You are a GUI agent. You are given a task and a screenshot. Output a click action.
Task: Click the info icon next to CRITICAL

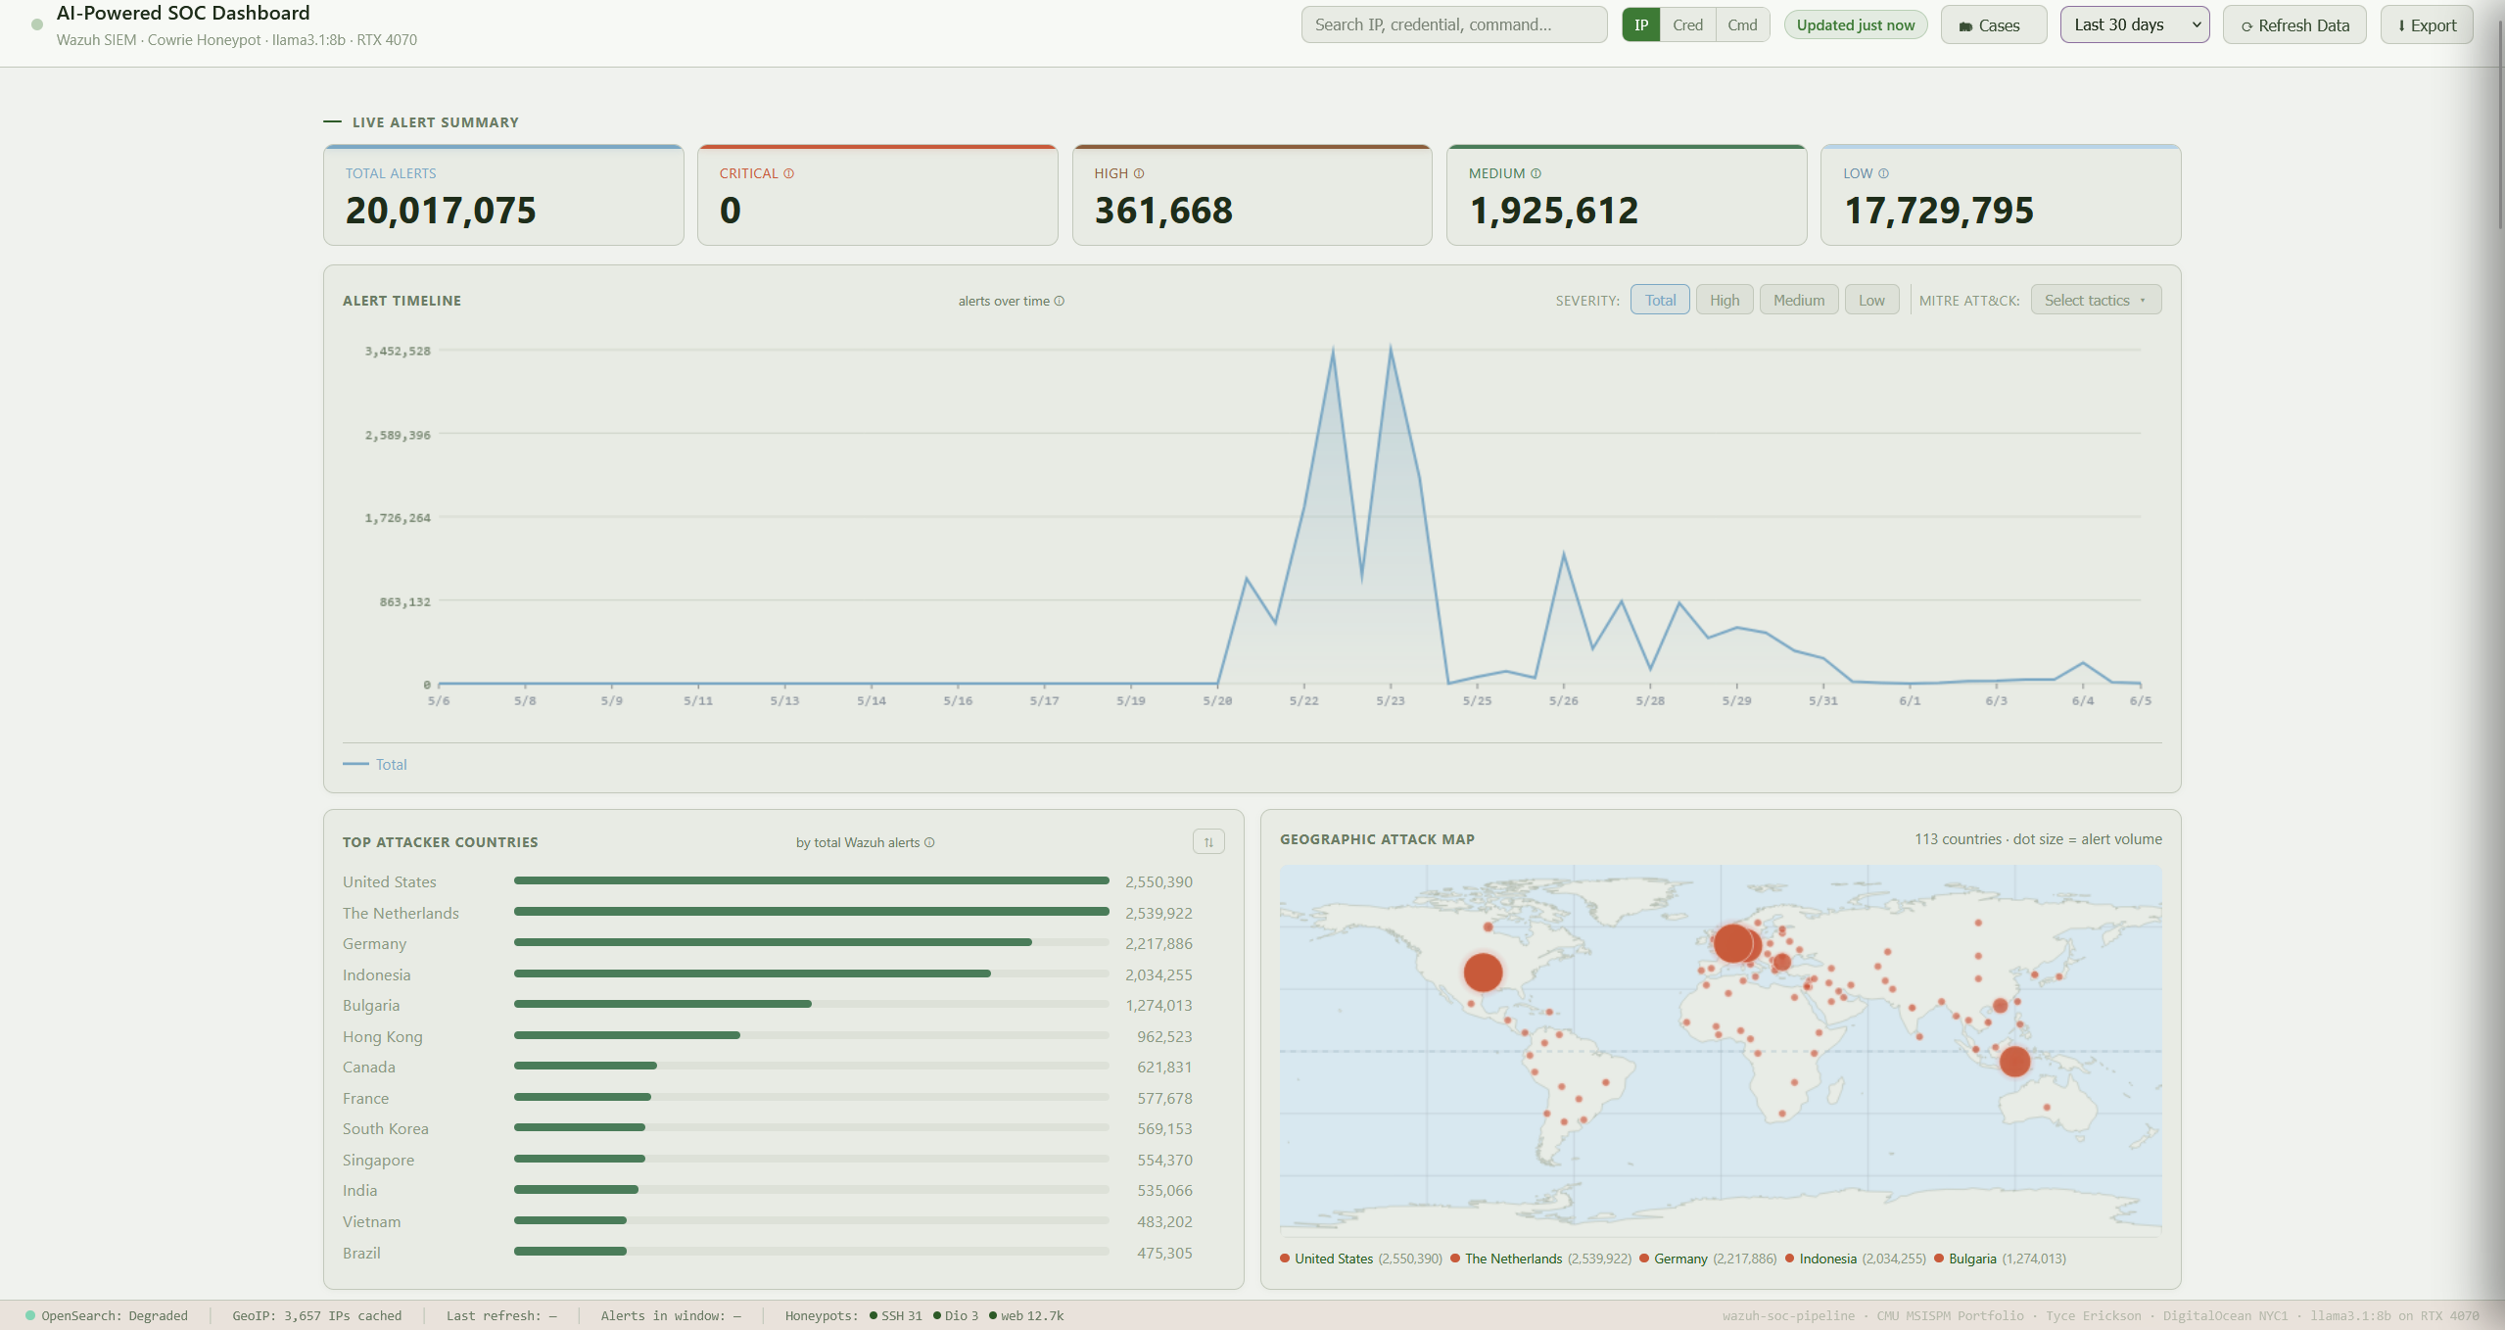coord(788,173)
